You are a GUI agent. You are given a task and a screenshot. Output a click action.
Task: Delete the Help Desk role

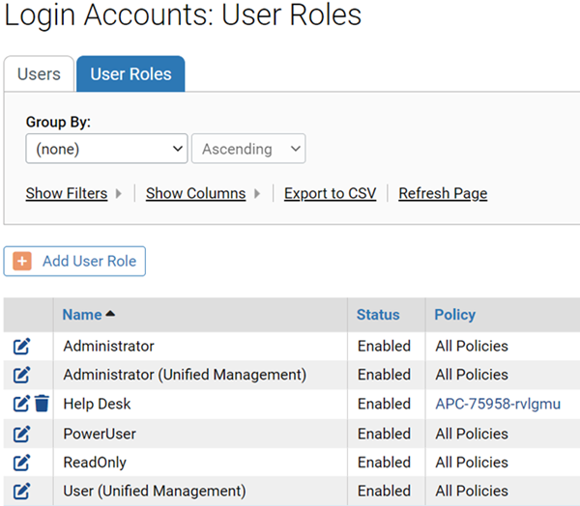click(x=42, y=404)
